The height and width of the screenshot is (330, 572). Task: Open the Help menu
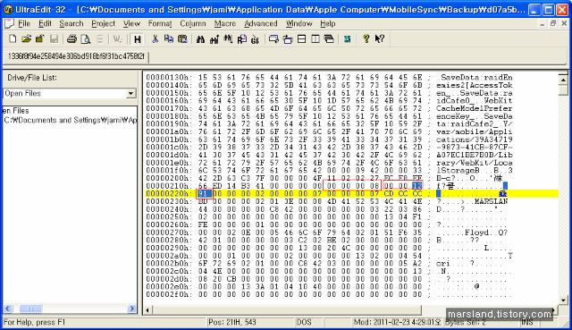[x=328, y=24]
